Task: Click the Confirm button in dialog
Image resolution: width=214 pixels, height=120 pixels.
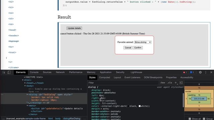Action: (138, 48)
